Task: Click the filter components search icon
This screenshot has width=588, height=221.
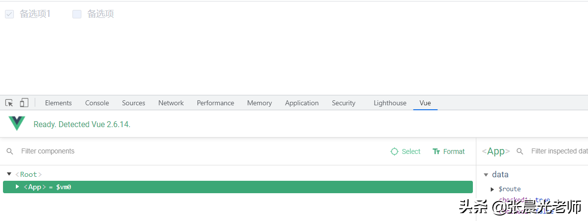Action: point(10,151)
